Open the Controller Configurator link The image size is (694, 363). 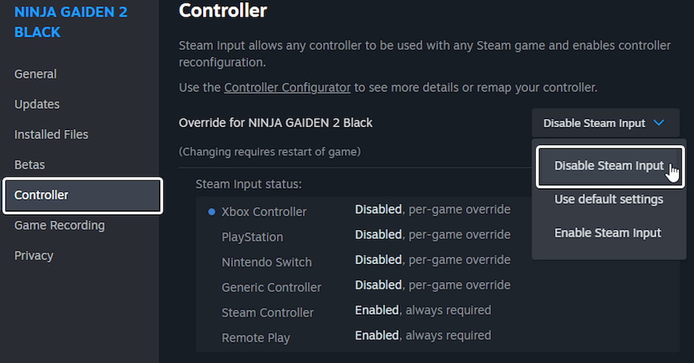click(x=287, y=87)
